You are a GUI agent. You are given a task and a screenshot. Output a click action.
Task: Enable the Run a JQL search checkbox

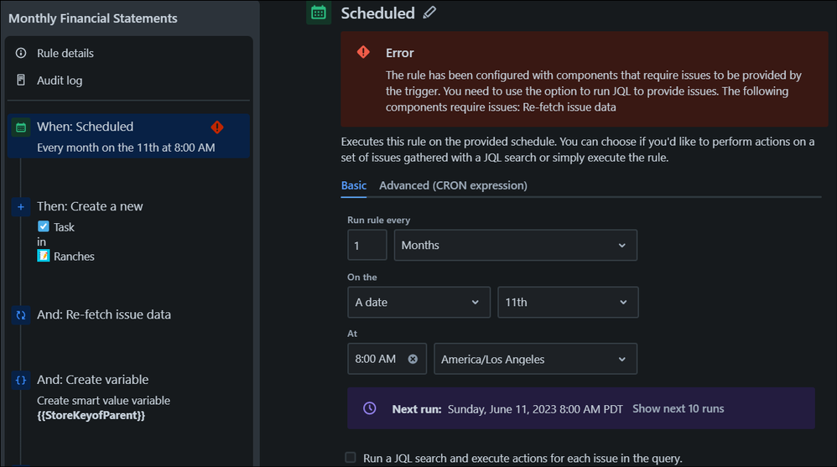click(x=351, y=457)
